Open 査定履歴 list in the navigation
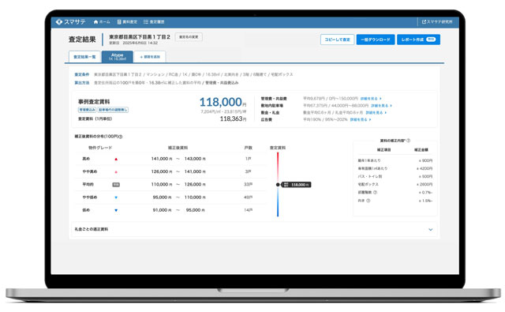The image size is (505, 312). tap(154, 22)
